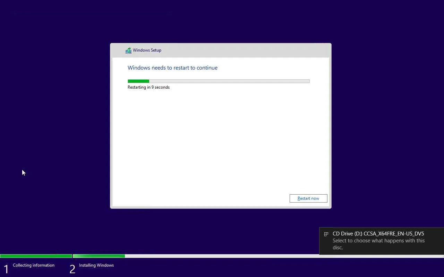Click the "Installing Windows" step label
444x277 pixels.
tap(96, 265)
